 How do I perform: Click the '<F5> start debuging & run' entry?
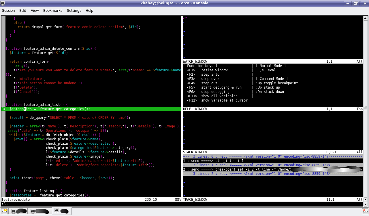[x=214, y=87]
